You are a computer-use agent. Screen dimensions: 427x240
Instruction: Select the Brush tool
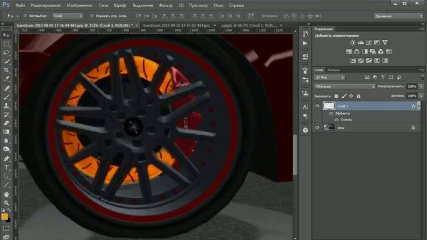pyautogui.click(x=6, y=97)
